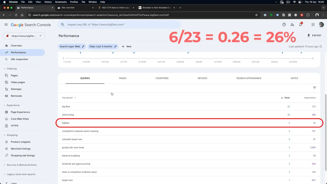Open Core Web Vitals report
This screenshot has height=184, width=327.
click(23, 119)
